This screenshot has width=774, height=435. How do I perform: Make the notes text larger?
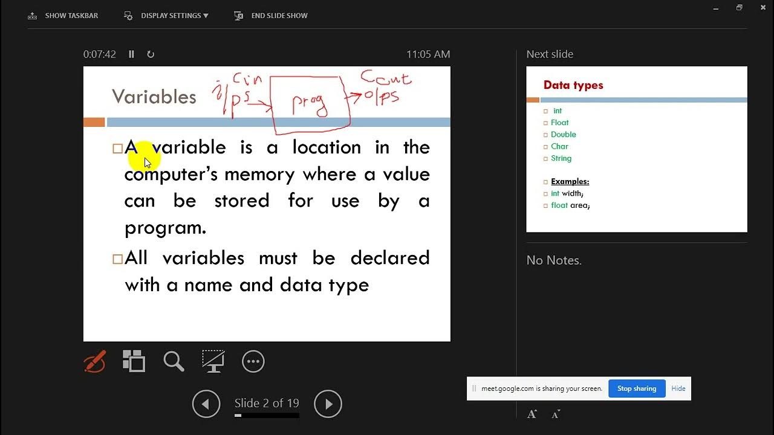[x=532, y=414]
